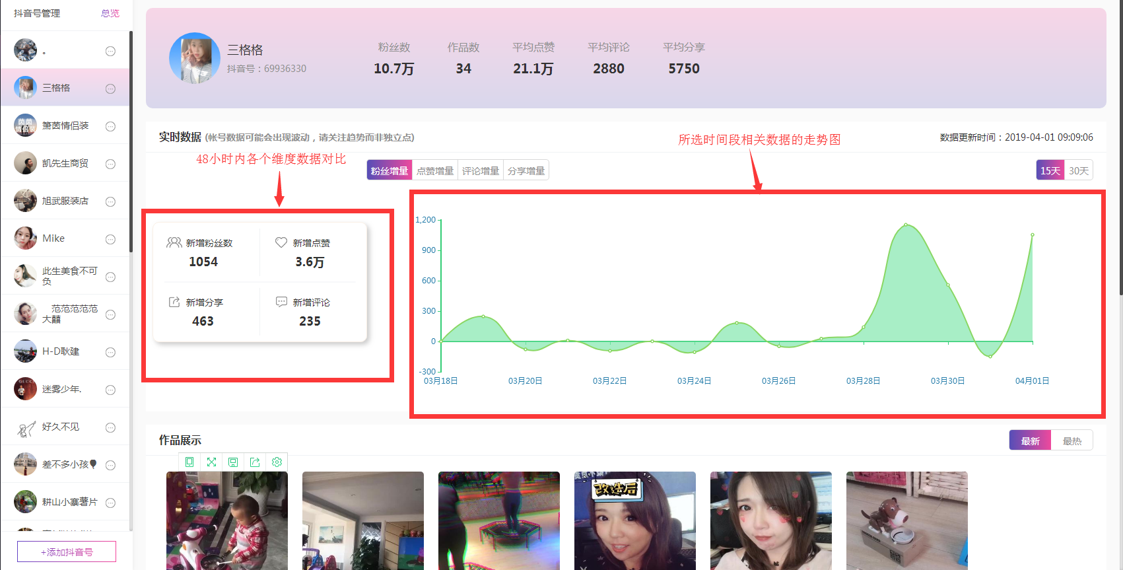The width and height of the screenshot is (1123, 570).
Task: Click the fullscreen expand arrows icon
Action: [211, 462]
